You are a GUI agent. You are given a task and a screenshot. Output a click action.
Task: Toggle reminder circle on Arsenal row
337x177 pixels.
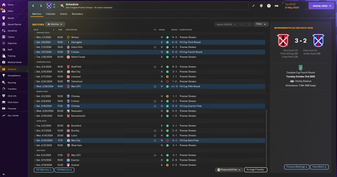click(x=35, y=165)
